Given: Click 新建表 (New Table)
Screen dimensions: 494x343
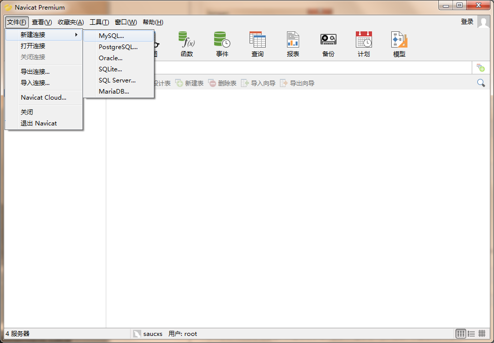Looking at the screenshot, I should pos(189,83).
